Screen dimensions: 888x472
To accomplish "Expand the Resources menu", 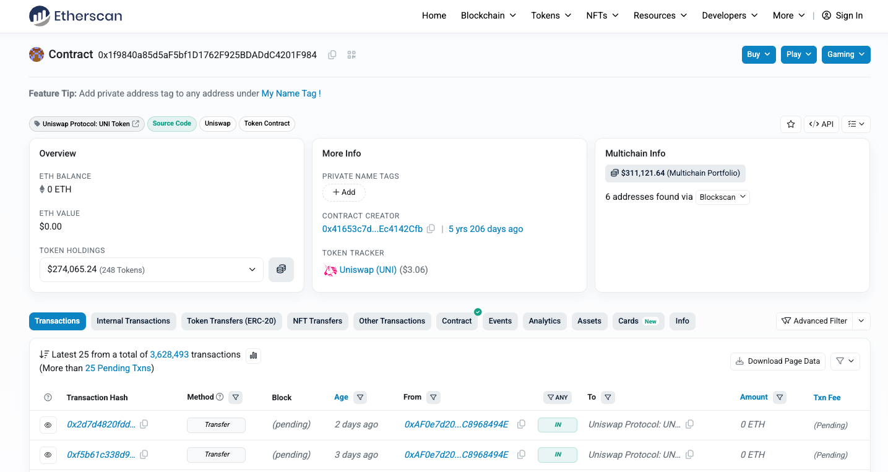I will coord(660,15).
